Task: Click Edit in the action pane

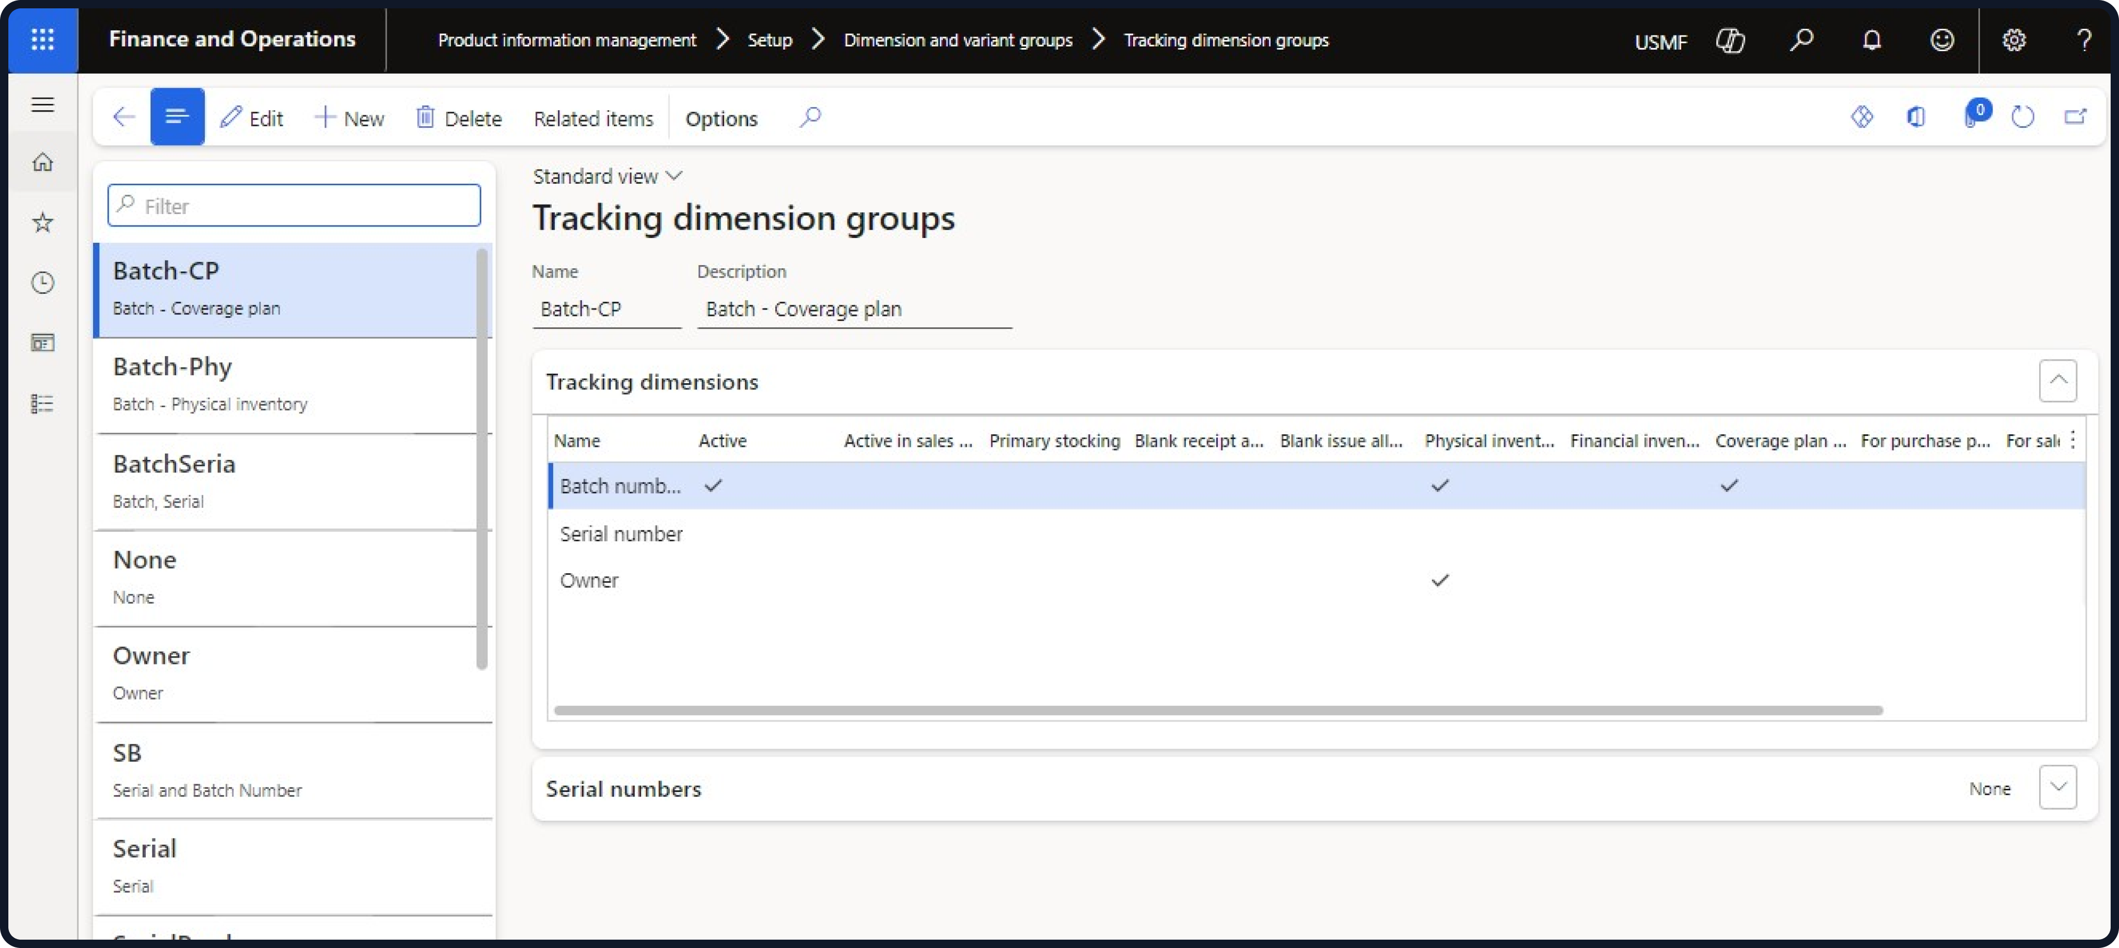Action: click(x=252, y=117)
